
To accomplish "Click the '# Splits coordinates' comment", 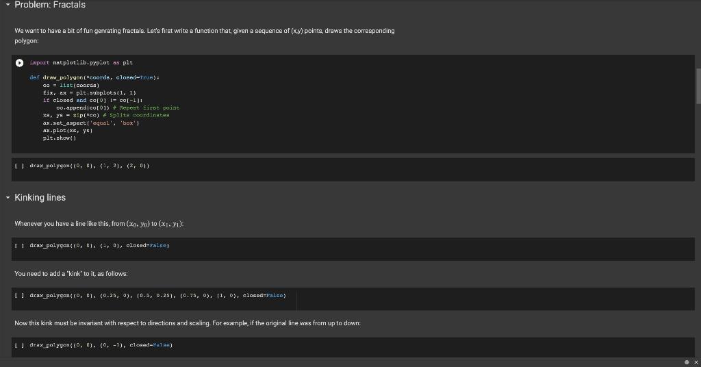I will pos(136,115).
